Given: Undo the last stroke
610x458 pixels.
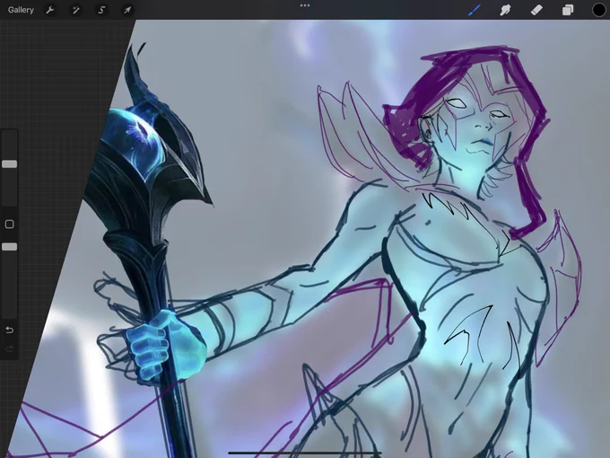Looking at the screenshot, I should [9, 330].
